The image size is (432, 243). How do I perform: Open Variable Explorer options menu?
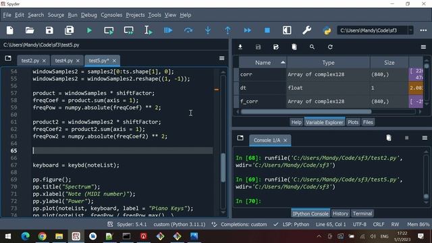(423, 47)
